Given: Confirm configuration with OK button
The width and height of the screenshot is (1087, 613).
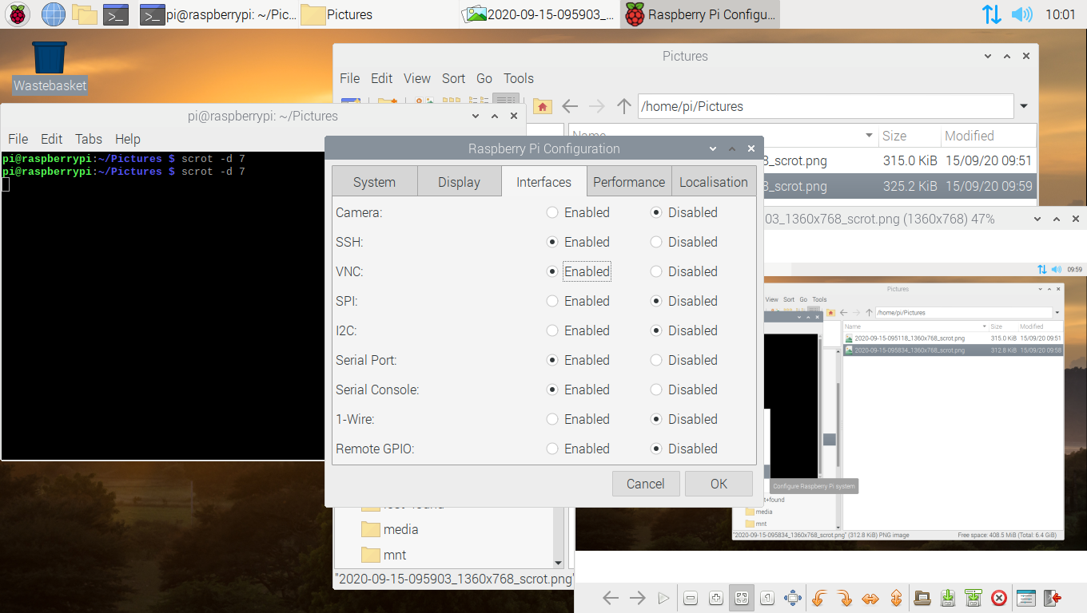Looking at the screenshot, I should tap(719, 484).
